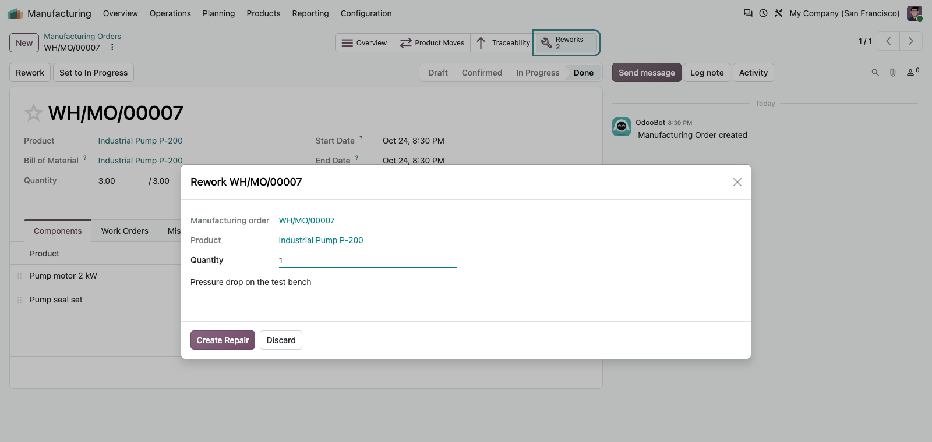
Task: Open Industrial Pump P-200 link in dialog
Action: (321, 240)
